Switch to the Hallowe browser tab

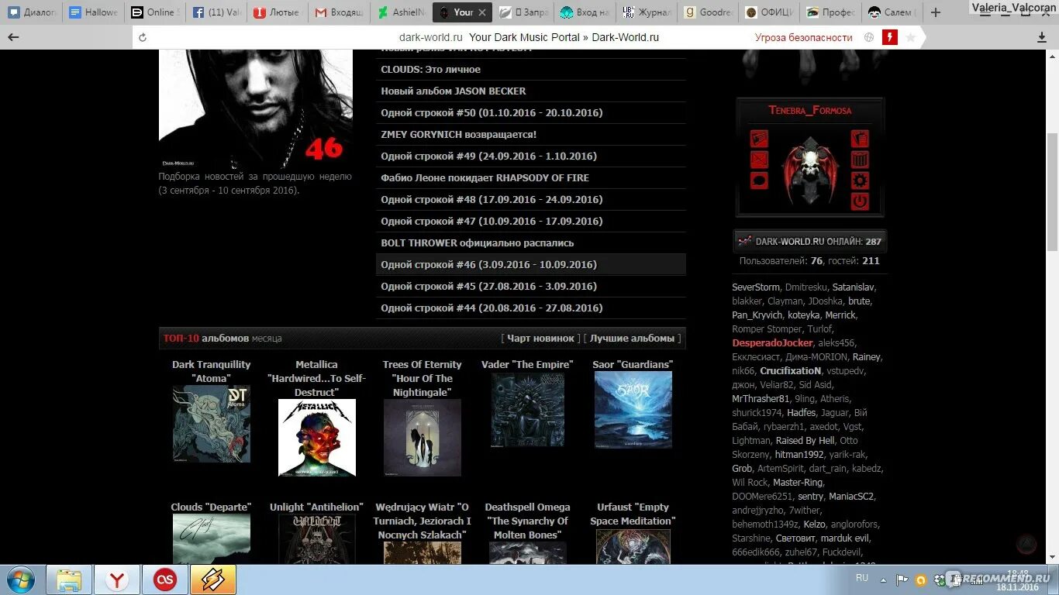[93, 12]
